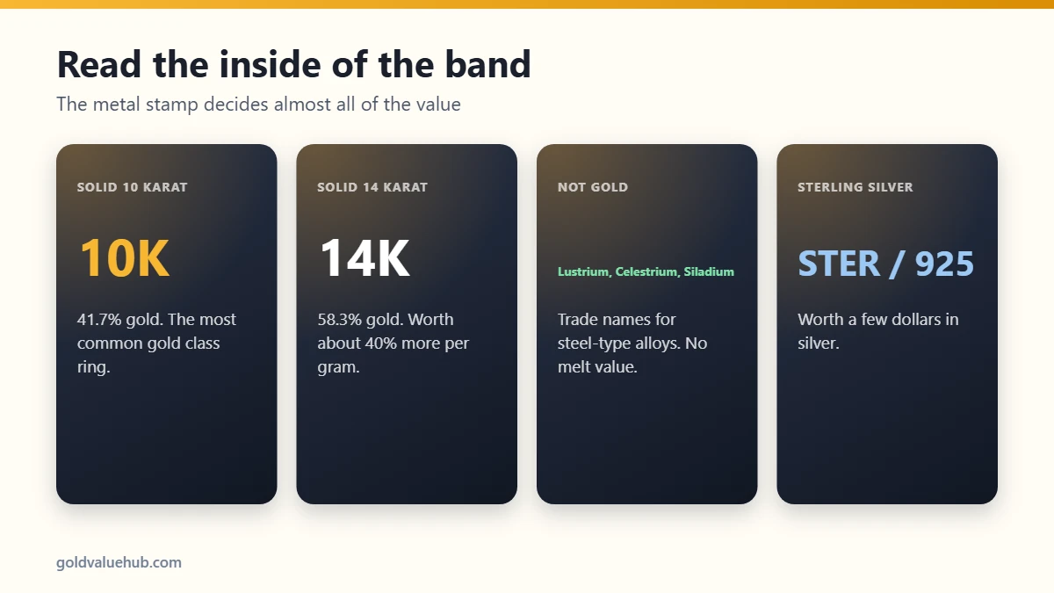
Task: Click the orange gradient bar at top
Action: click(x=527, y=4)
